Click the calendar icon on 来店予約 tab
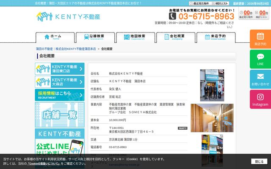Image resolution: width=271 pixels, height=169 pixels. point(207,37)
